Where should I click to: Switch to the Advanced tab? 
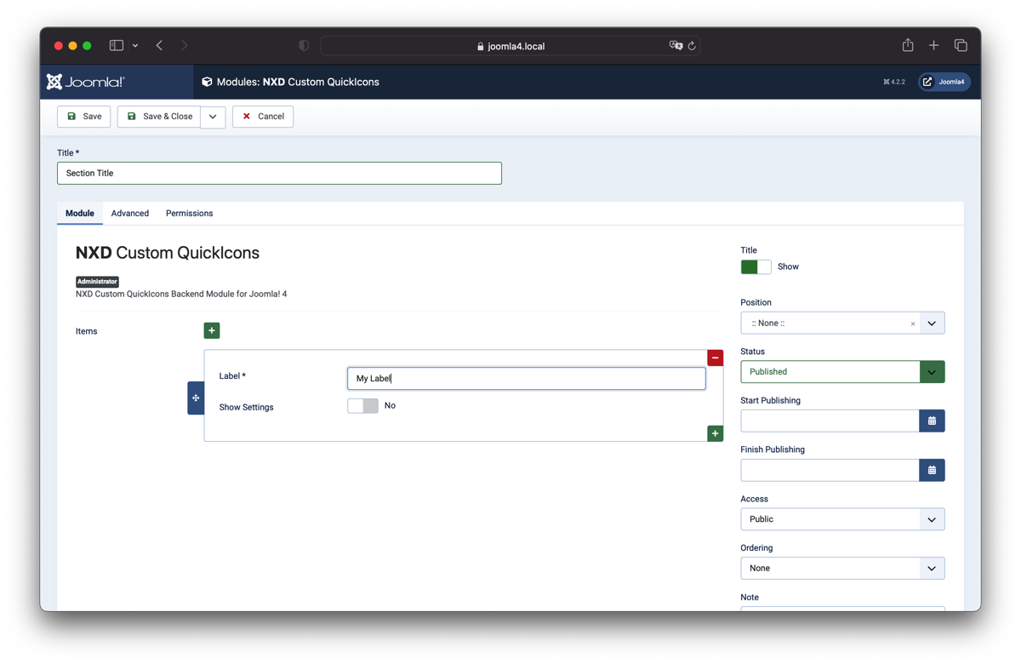[x=130, y=214]
